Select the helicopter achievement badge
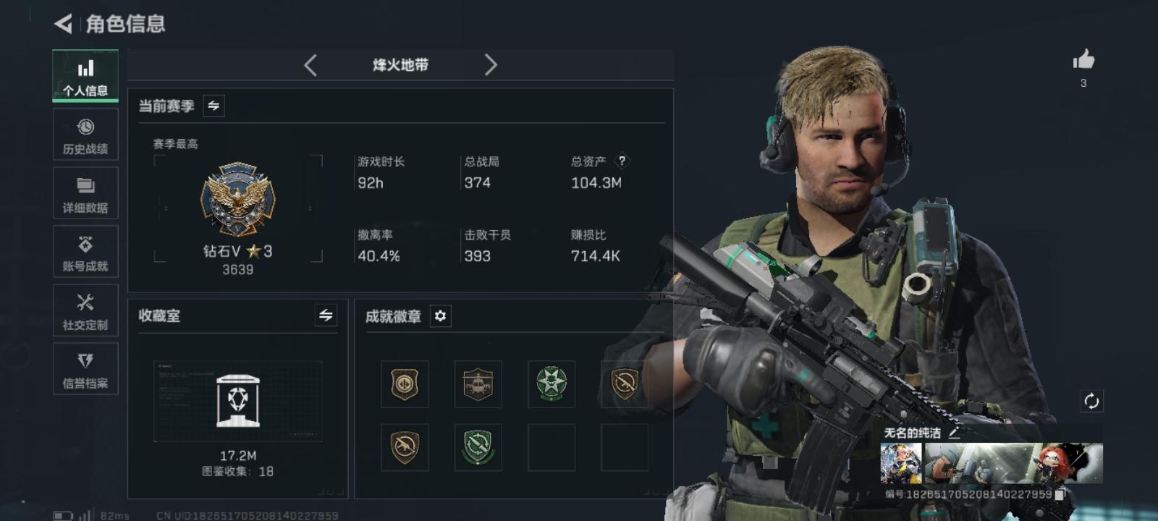 [478, 384]
